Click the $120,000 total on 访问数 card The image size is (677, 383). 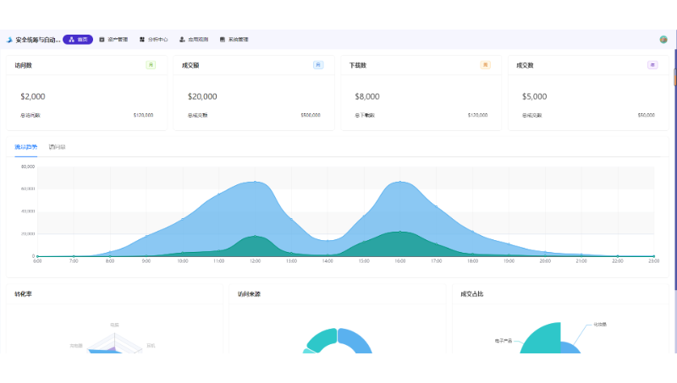(143, 115)
